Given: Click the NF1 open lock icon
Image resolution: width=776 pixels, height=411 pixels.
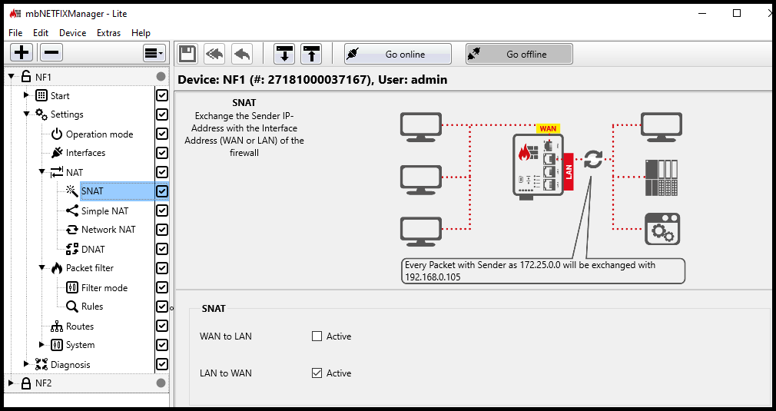Looking at the screenshot, I should coord(26,77).
